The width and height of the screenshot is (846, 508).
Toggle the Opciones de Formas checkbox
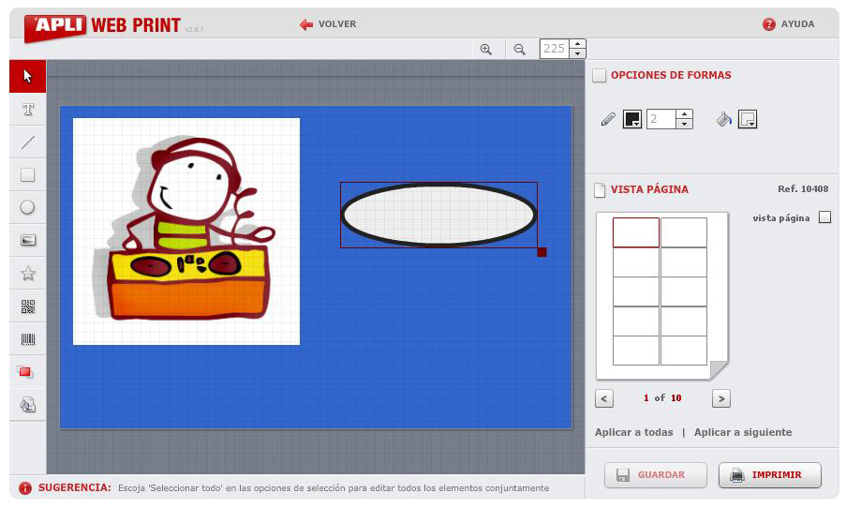(599, 75)
